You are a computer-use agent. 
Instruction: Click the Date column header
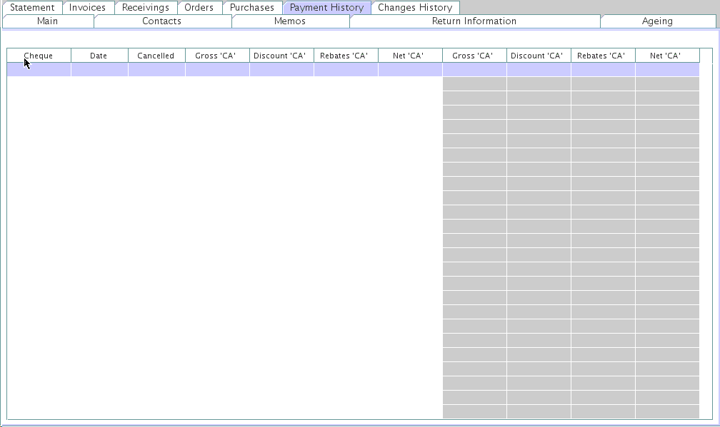[99, 56]
